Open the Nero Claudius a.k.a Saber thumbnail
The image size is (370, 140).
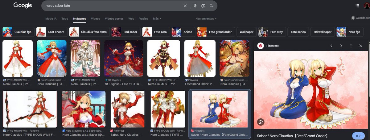[x=84, y=109]
